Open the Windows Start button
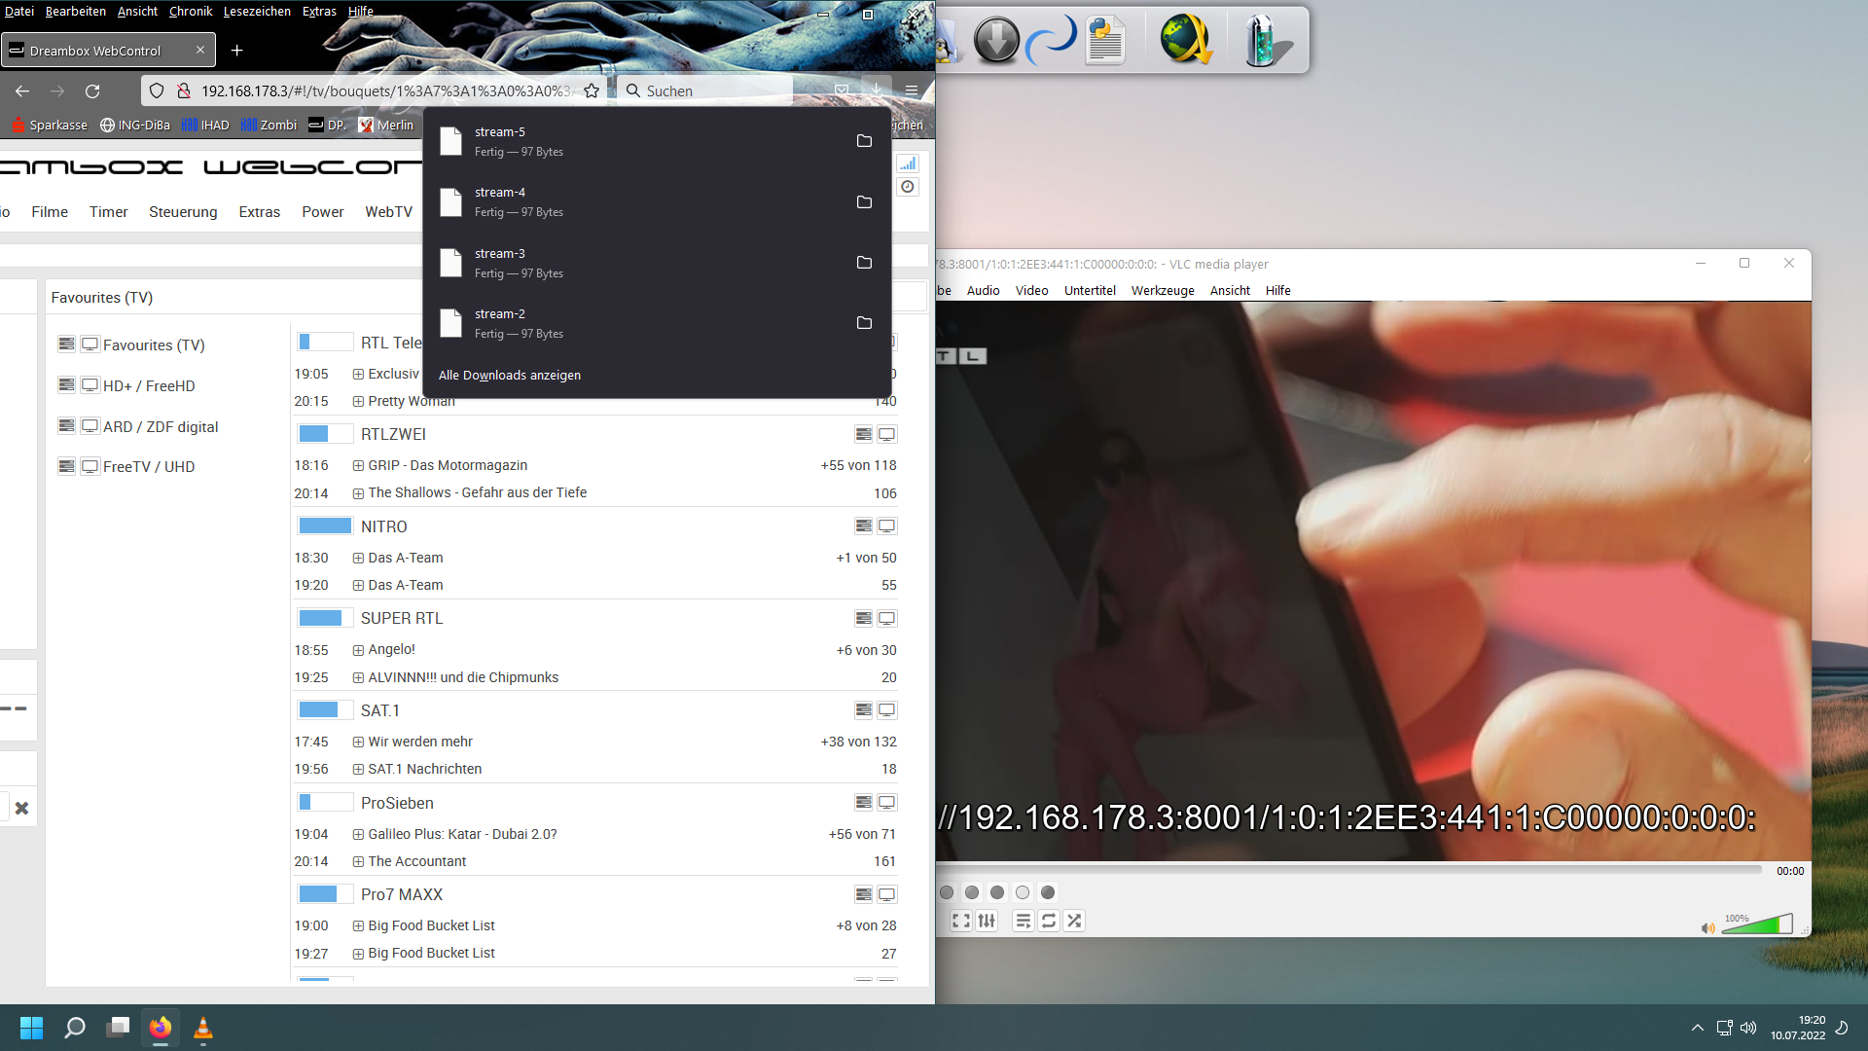 tap(31, 1028)
